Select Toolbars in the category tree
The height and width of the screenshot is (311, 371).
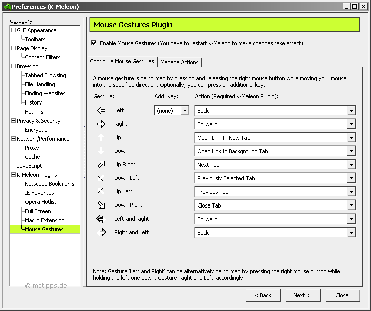35,39
